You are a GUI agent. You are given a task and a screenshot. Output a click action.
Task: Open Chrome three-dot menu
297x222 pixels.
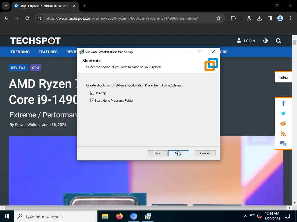coord(291,18)
